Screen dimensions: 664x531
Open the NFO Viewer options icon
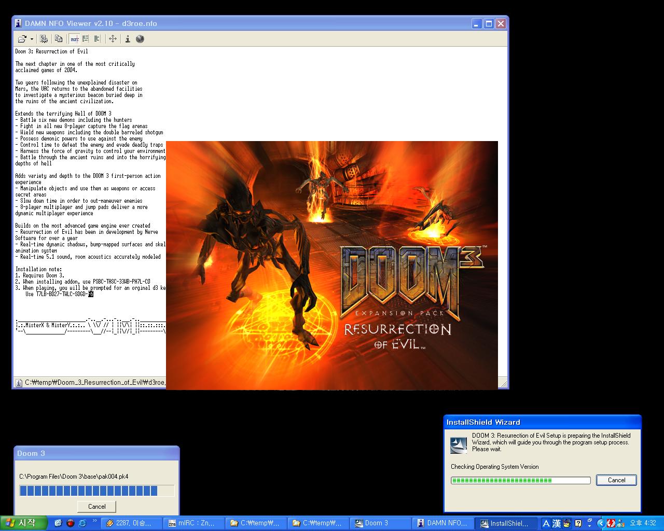44,39
